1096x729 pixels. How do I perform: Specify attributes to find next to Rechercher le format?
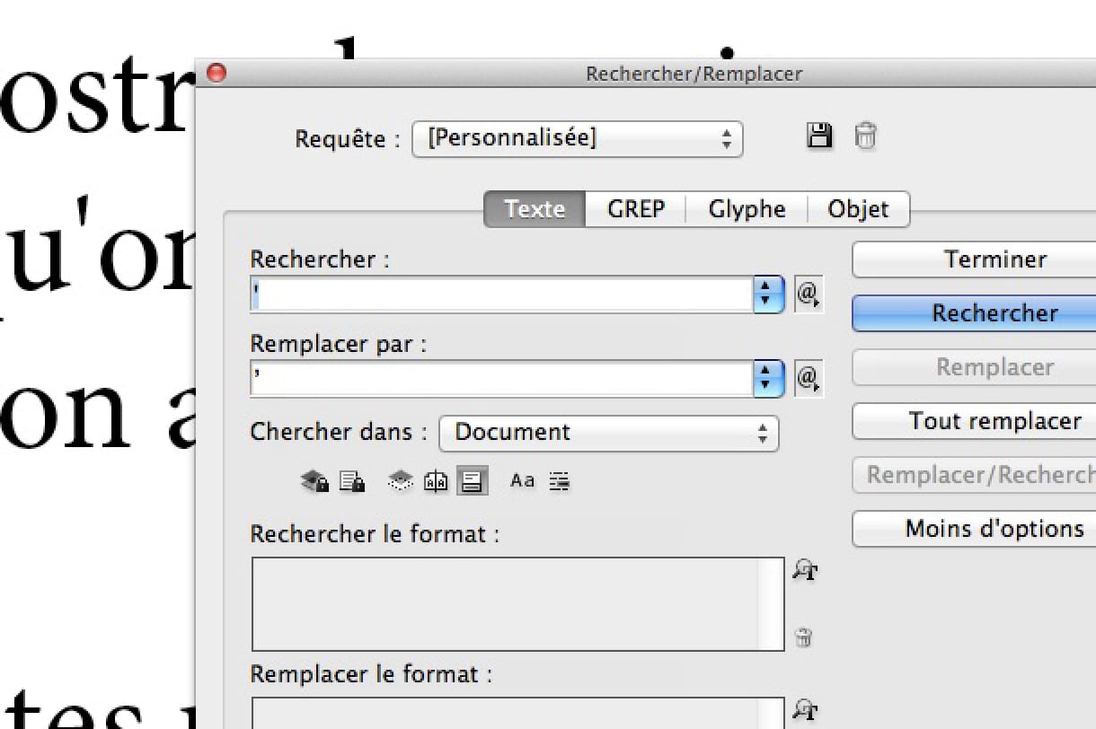click(805, 570)
